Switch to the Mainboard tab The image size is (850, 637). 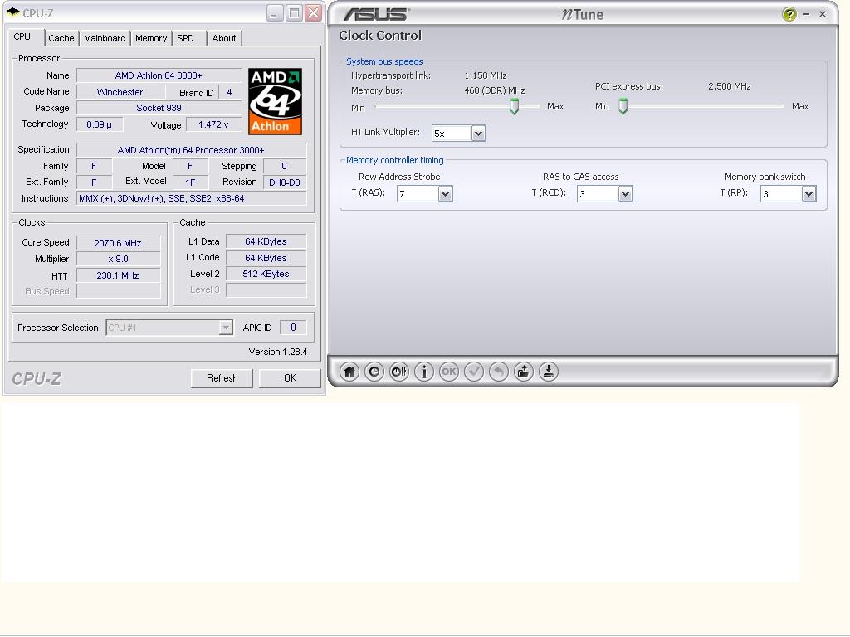coord(105,38)
